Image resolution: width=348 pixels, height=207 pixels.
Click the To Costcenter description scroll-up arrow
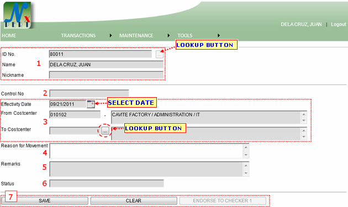coord(304,131)
